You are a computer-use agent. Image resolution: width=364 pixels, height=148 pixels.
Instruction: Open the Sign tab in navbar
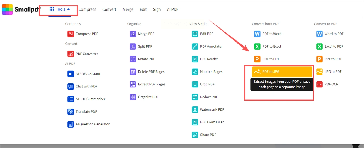tap(157, 9)
